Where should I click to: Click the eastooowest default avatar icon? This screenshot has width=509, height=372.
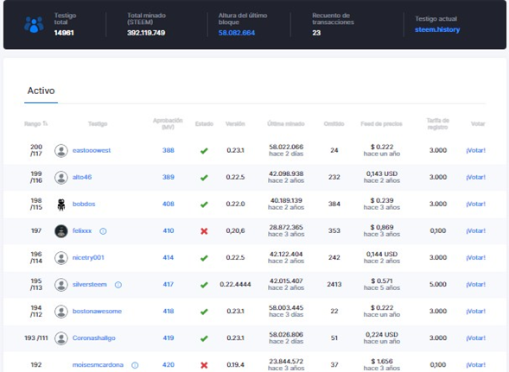point(61,151)
